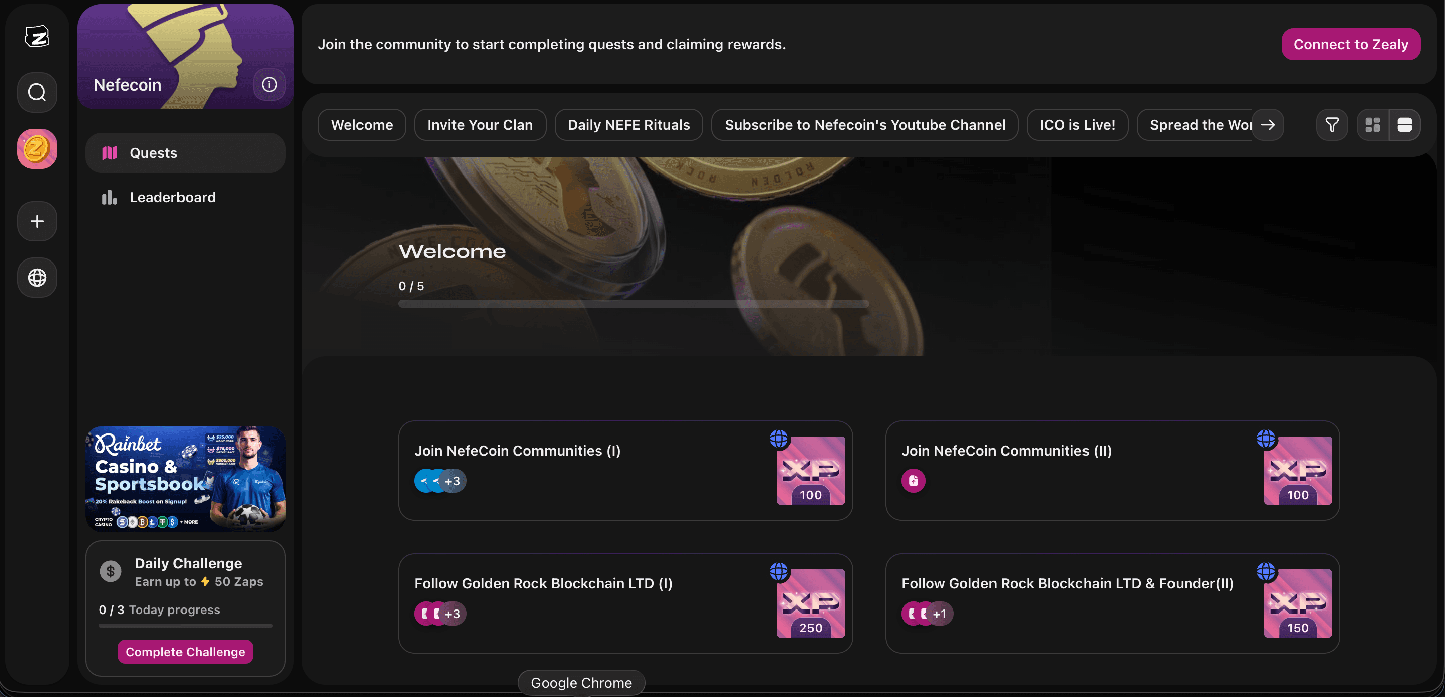This screenshot has width=1445, height=697.
Task: Click the 100 XP reward on Communities (II)
Action: click(x=1298, y=471)
